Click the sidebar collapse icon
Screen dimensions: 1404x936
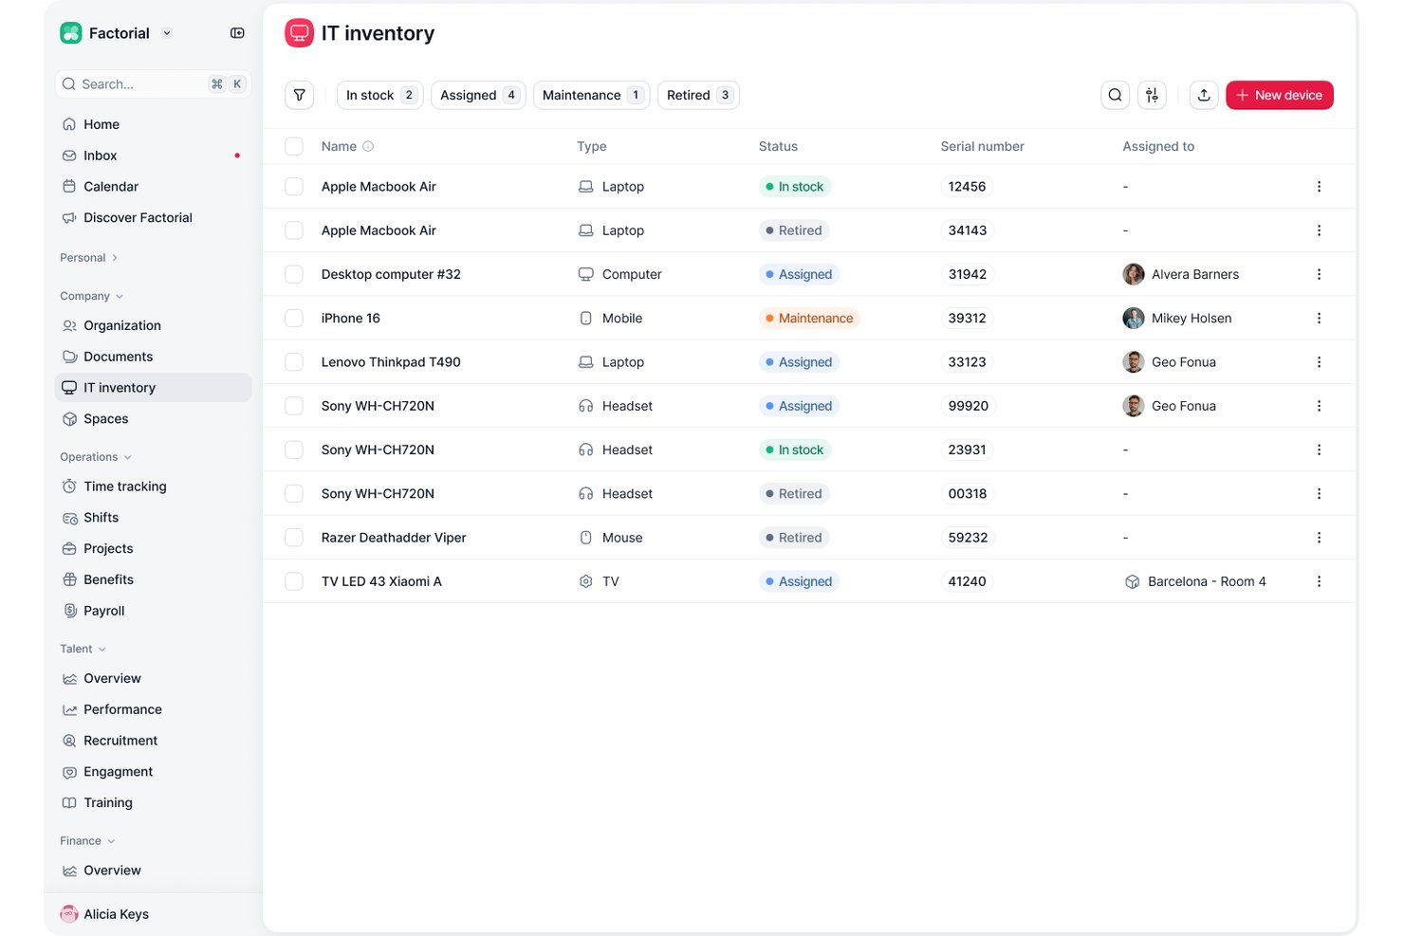237,33
